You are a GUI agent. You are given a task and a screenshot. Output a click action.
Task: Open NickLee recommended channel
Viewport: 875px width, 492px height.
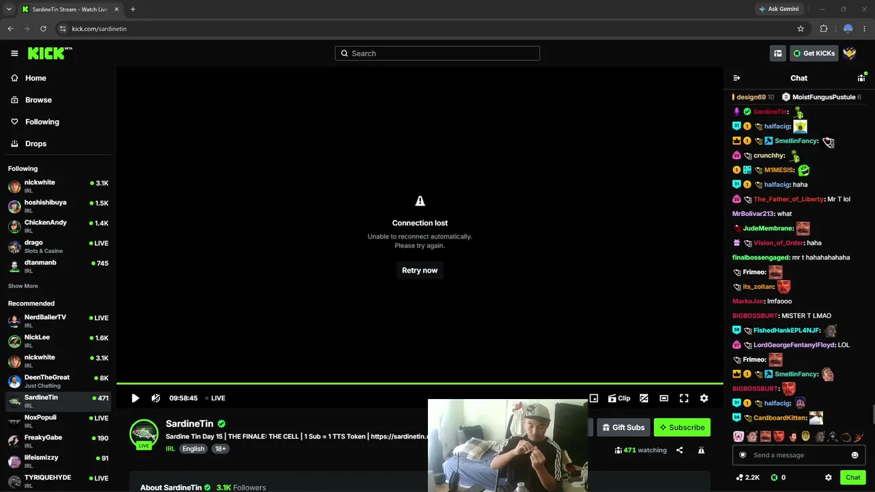(x=57, y=341)
